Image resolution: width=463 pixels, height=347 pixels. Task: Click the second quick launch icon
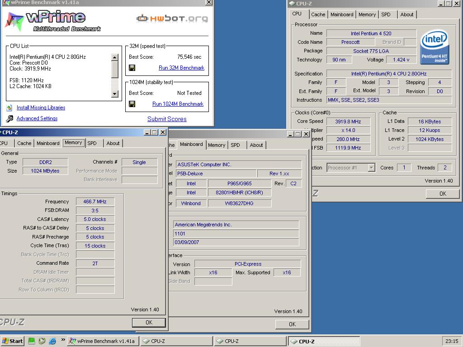[42, 341]
